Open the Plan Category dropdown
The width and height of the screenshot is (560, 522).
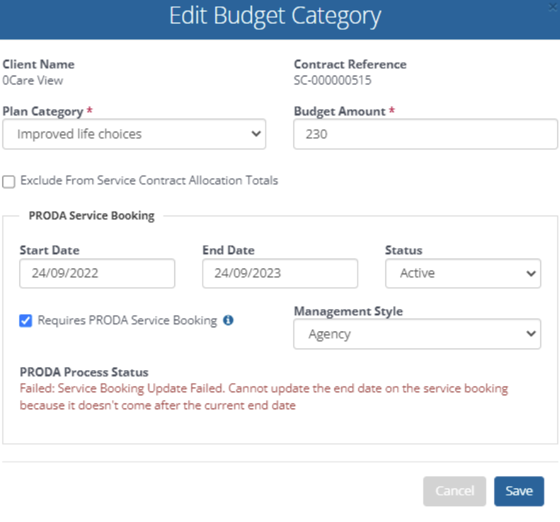coord(134,134)
